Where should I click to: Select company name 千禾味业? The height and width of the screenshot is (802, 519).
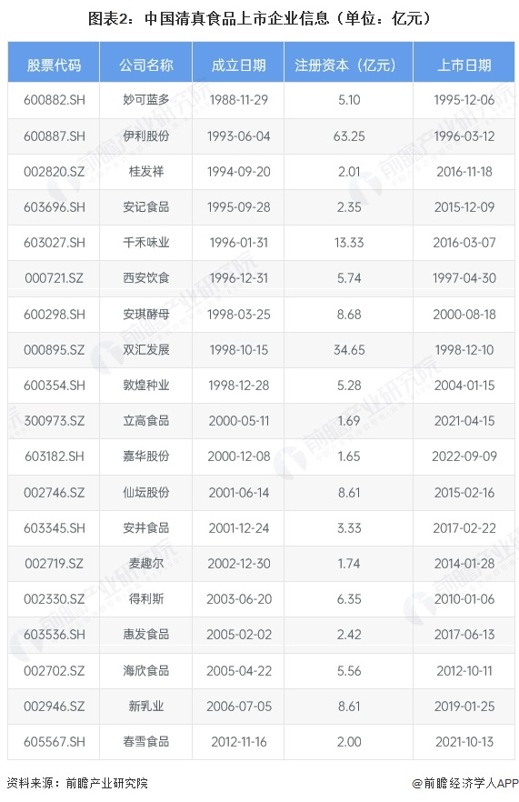145,243
